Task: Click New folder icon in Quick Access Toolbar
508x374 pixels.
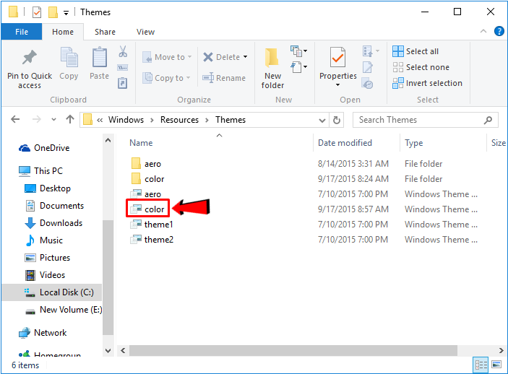Action: 53,12
